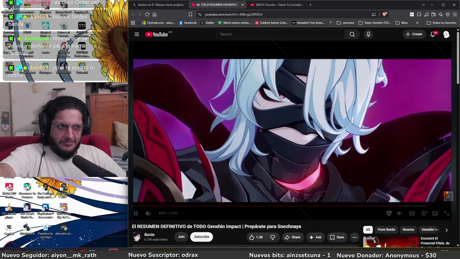The height and width of the screenshot is (259, 460).
Task: Click the browser address bar URL
Action: pyautogui.click(x=234, y=14)
